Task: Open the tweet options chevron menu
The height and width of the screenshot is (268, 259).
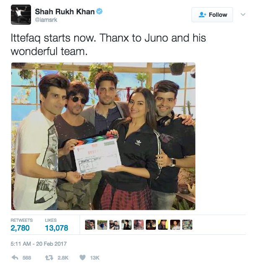Action: 243,15
